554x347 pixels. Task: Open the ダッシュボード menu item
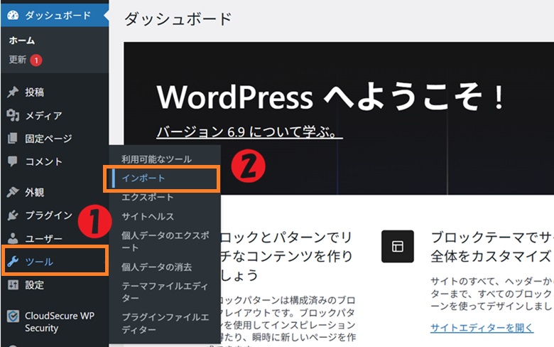[55, 15]
